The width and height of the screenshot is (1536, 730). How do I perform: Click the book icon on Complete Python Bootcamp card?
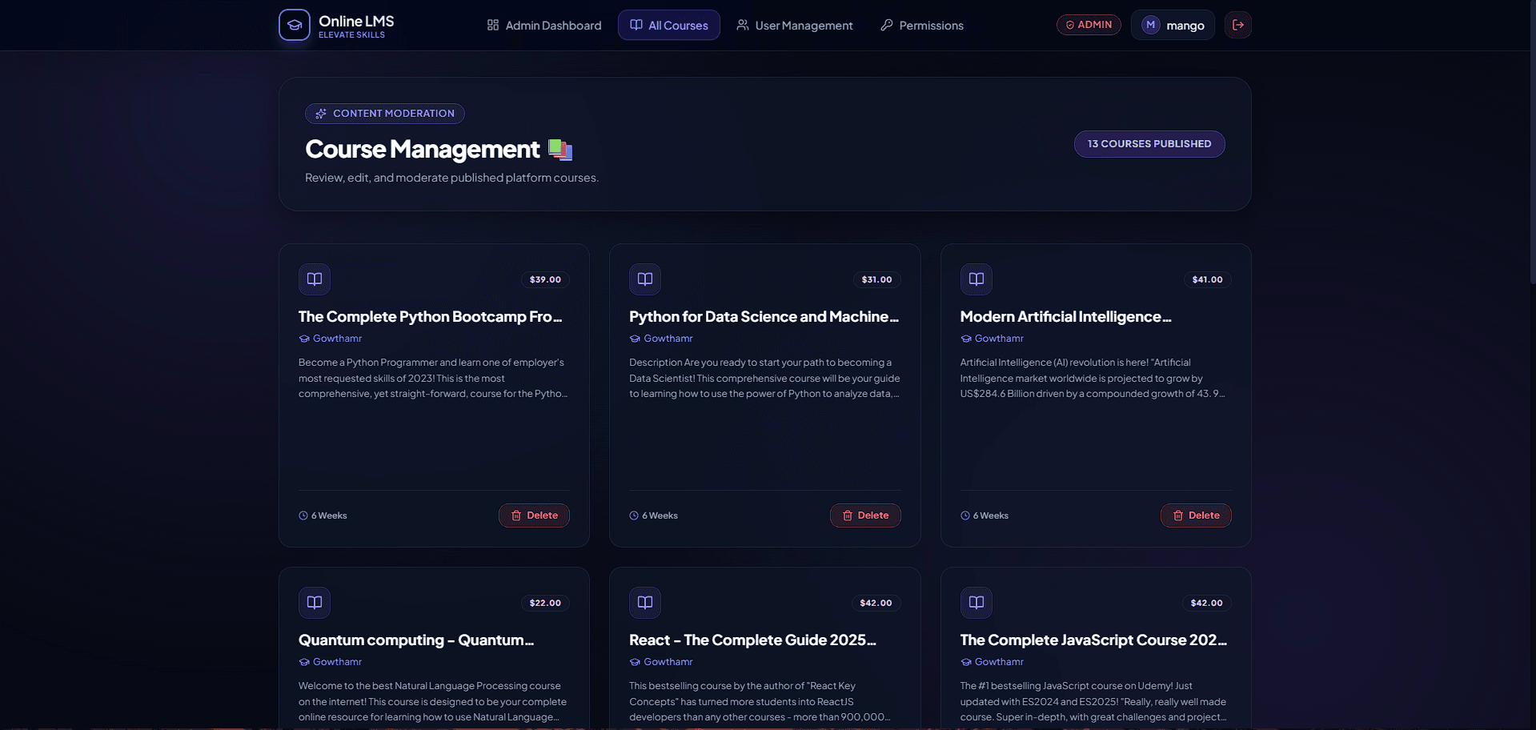(315, 279)
